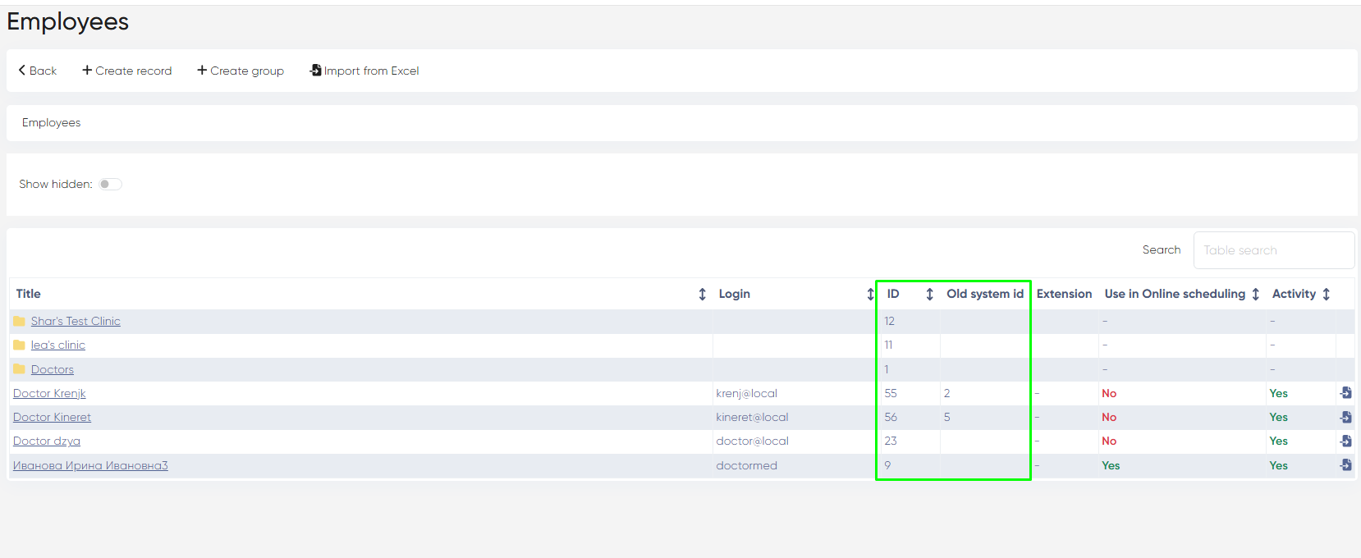Click Create group in the toolbar

(x=241, y=71)
